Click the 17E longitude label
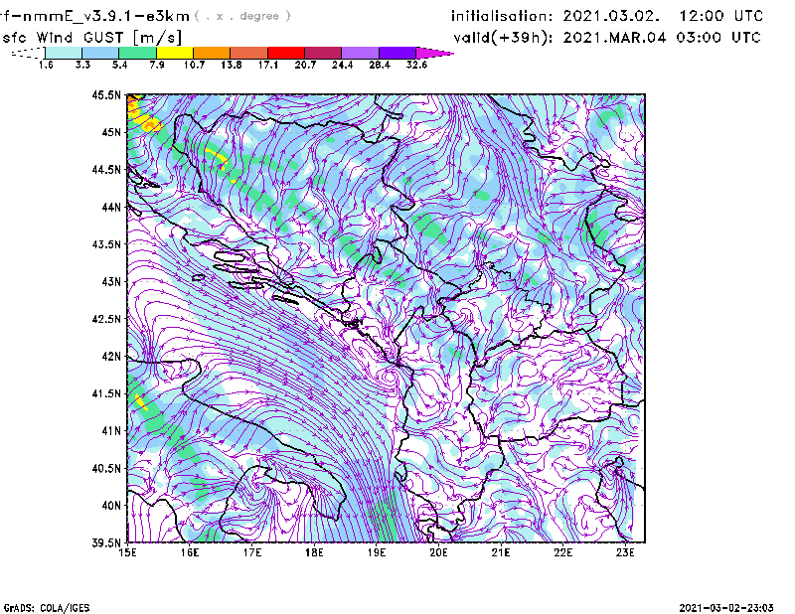Image resolution: width=795 pixels, height=614 pixels. coord(252,552)
